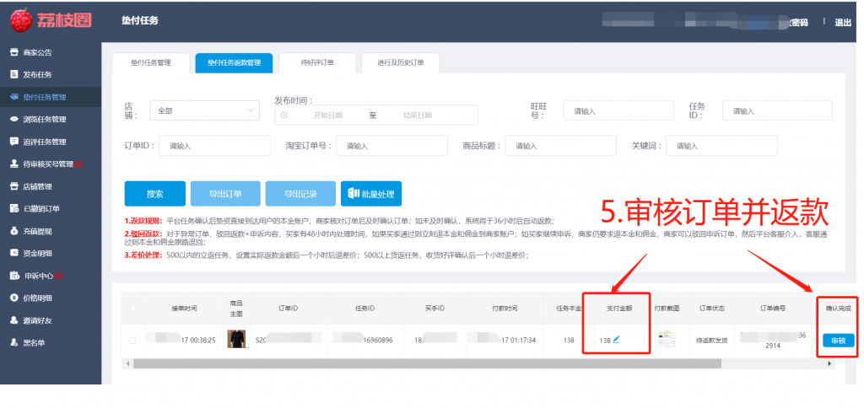Click the scrollbar's left arrow

127,363
